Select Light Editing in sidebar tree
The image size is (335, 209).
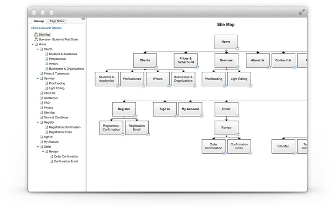tap(57, 88)
